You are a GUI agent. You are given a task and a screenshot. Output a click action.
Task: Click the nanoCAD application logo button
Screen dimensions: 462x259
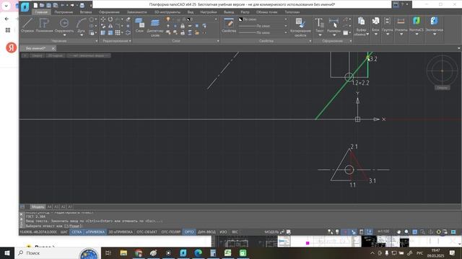pos(25,6)
